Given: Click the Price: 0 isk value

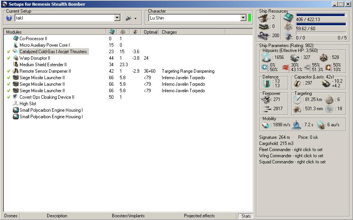Looking at the screenshot, I should [308, 137].
